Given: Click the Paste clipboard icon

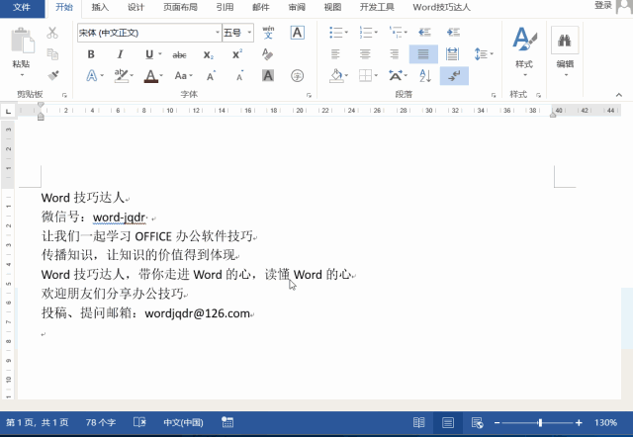Looking at the screenshot, I should [22, 41].
